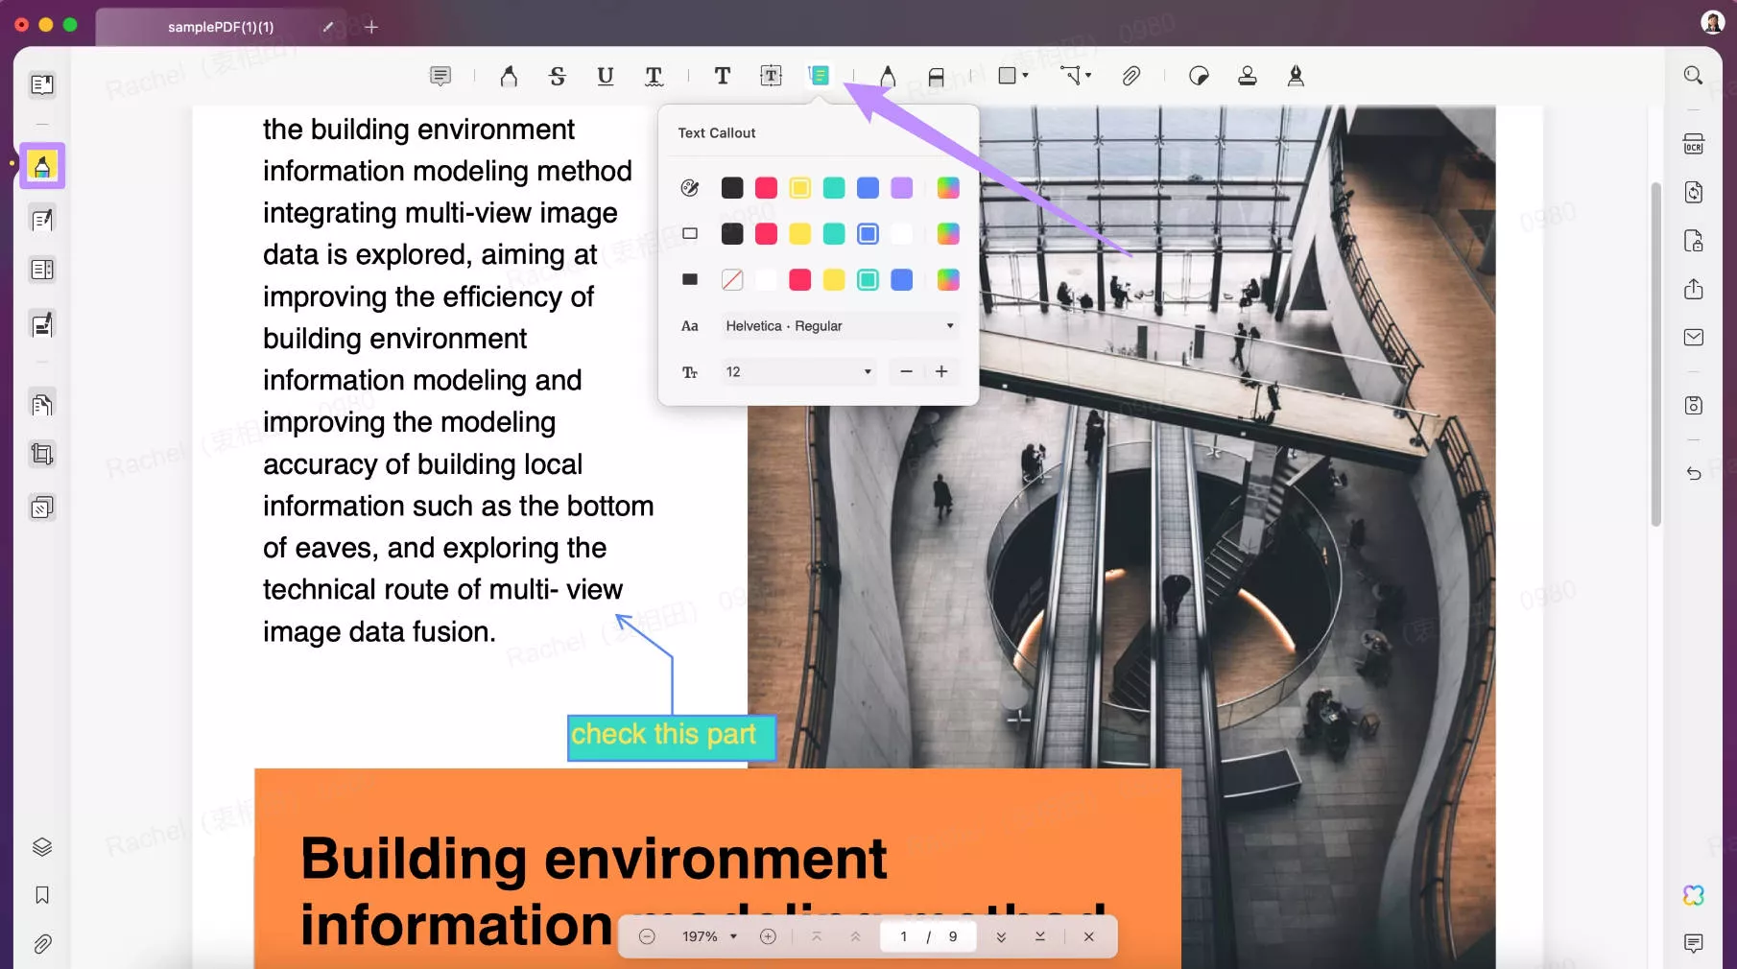Click the current page number field
Viewport: 1737px width, 969px height.
click(903, 937)
